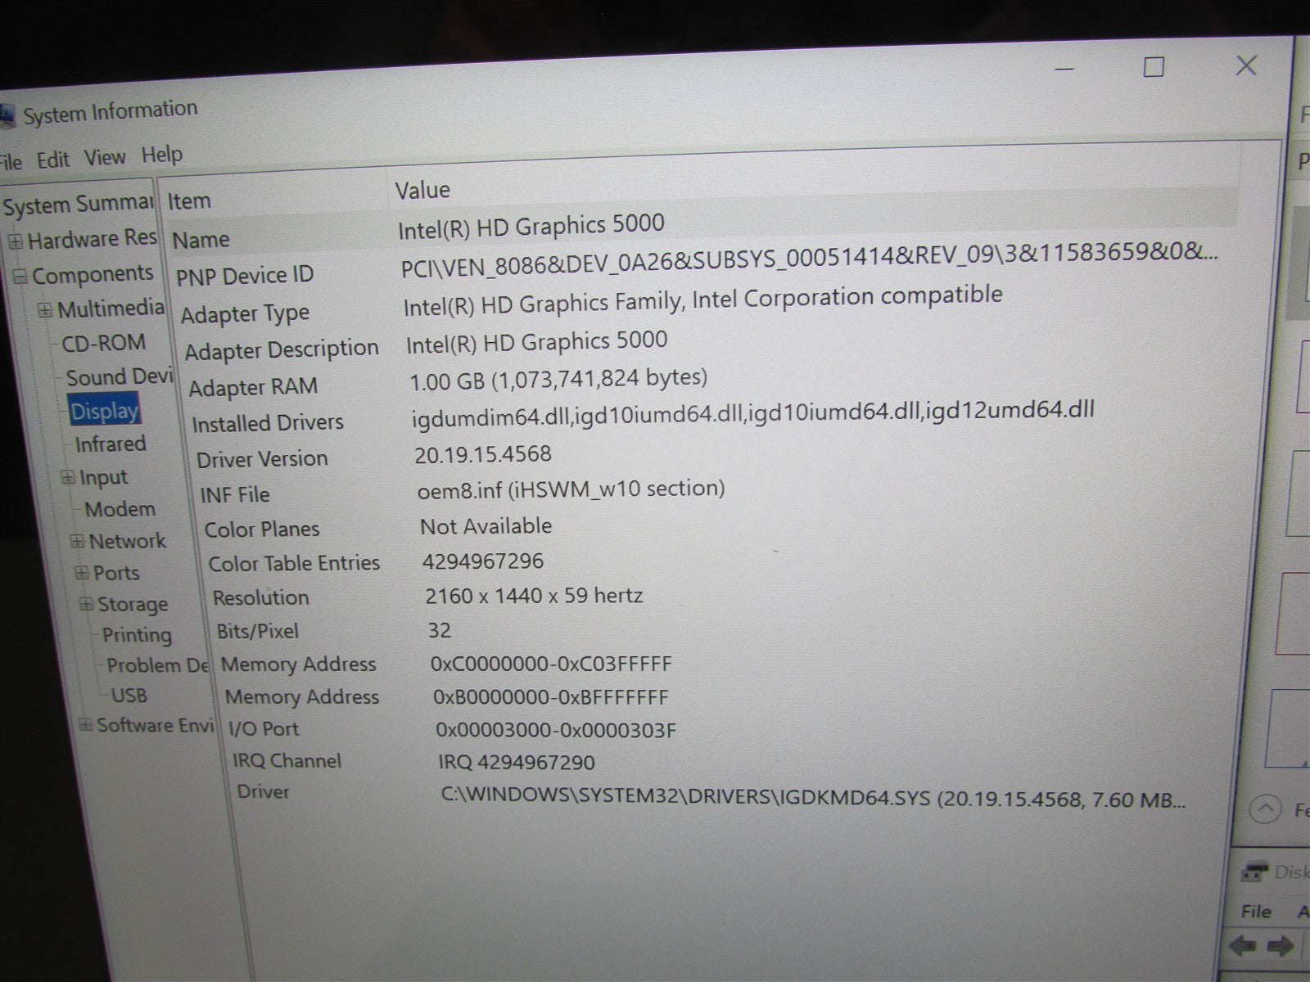Click the back arrow in the lower-right window
This screenshot has height=982, width=1310.
(1243, 947)
